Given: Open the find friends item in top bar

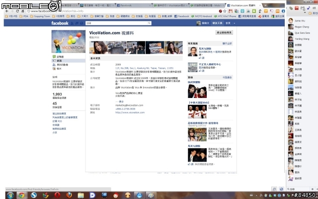Looking at the screenshot, I should pyautogui.click(x=217, y=23).
